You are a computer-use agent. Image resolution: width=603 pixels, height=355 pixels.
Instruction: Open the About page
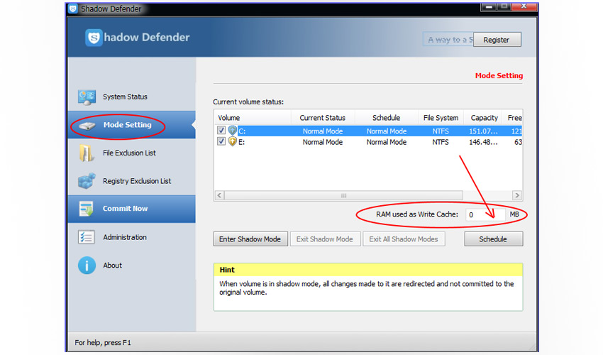point(131,266)
